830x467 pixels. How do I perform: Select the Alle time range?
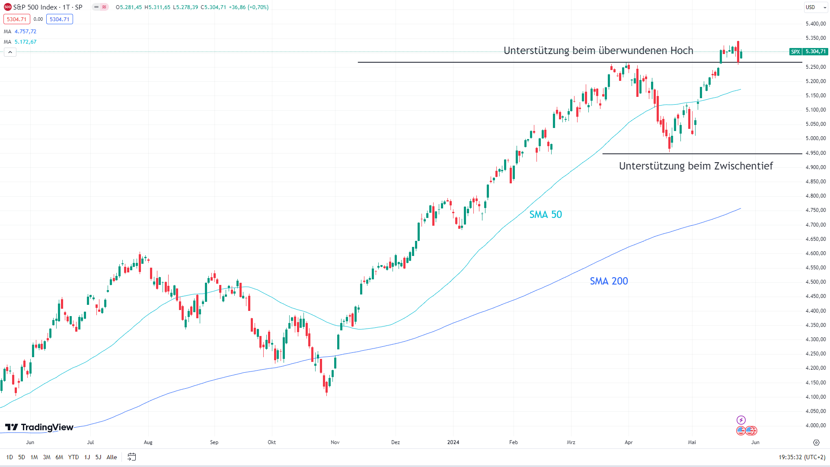(112, 457)
